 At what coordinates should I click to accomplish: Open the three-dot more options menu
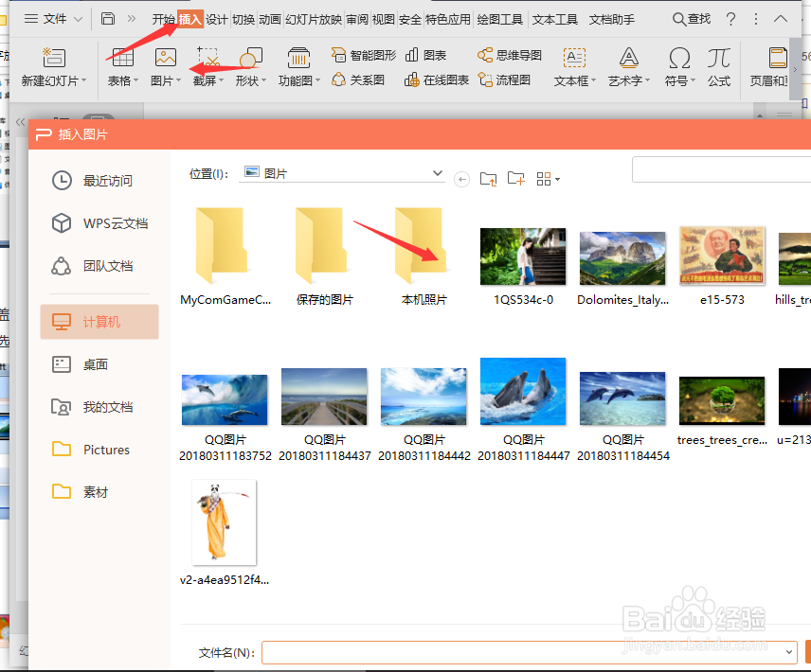[x=756, y=19]
